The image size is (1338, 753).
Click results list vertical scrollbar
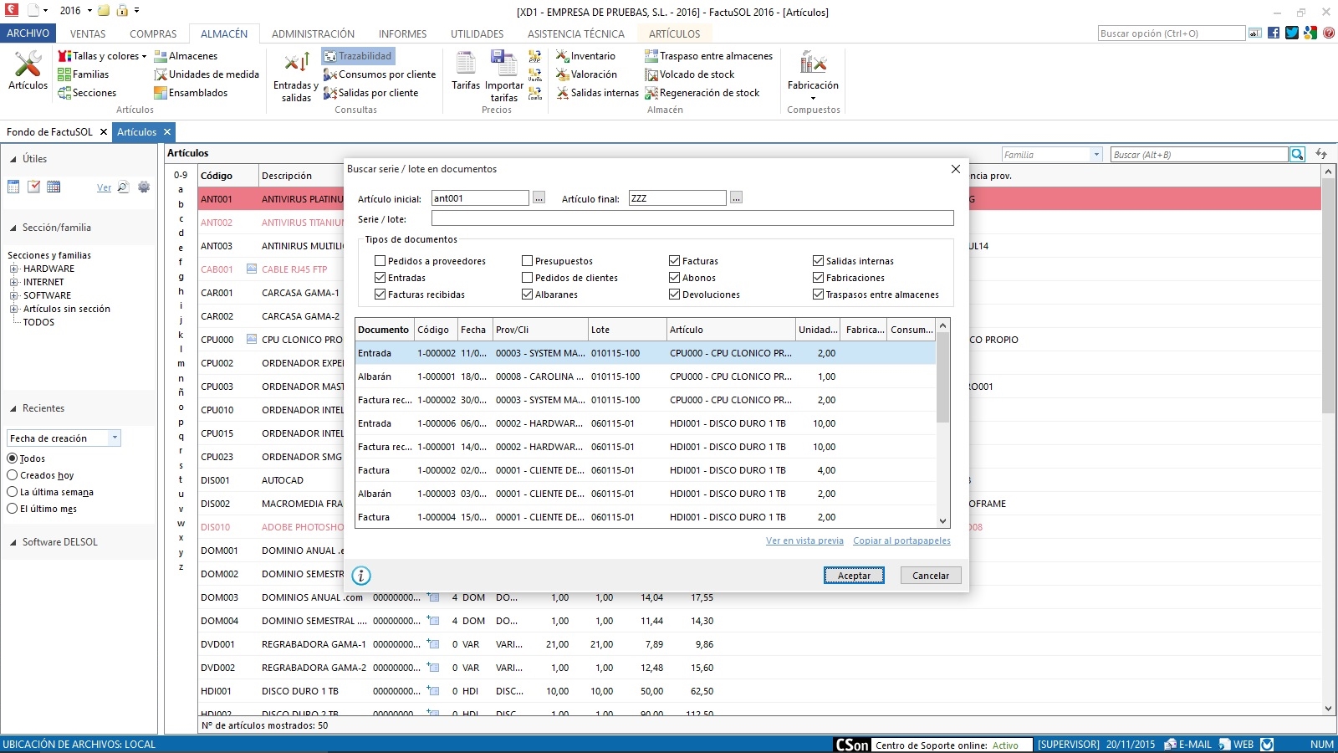tap(943, 423)
